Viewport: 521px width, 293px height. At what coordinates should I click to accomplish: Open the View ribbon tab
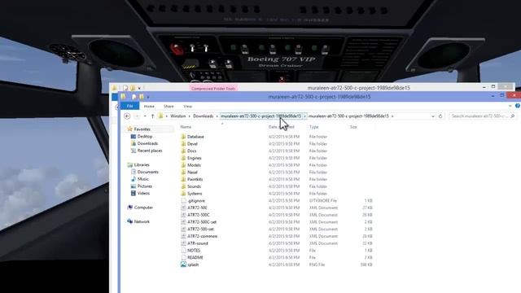[x=188, y=107]
